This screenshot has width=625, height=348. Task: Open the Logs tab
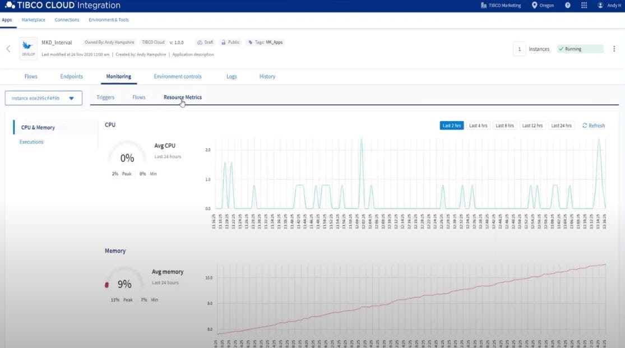coord(232,77)
